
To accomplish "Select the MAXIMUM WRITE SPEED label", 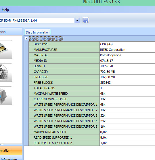I will pyautogui.click(x=51, y=94).
